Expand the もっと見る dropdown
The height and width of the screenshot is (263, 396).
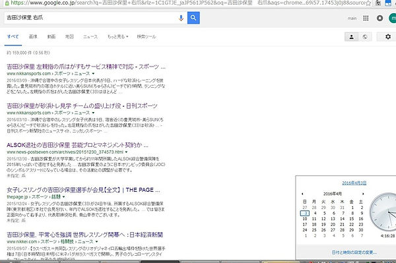pos(118,36)
